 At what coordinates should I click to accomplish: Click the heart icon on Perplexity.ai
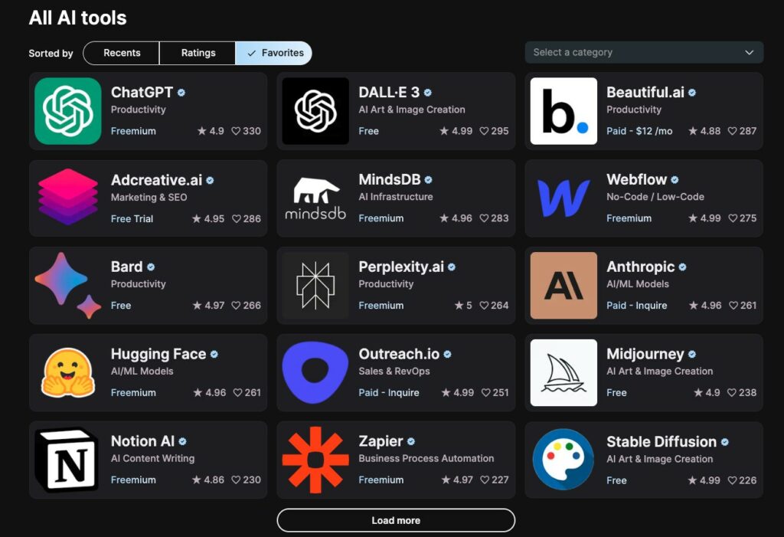click(x=484, y=306)
